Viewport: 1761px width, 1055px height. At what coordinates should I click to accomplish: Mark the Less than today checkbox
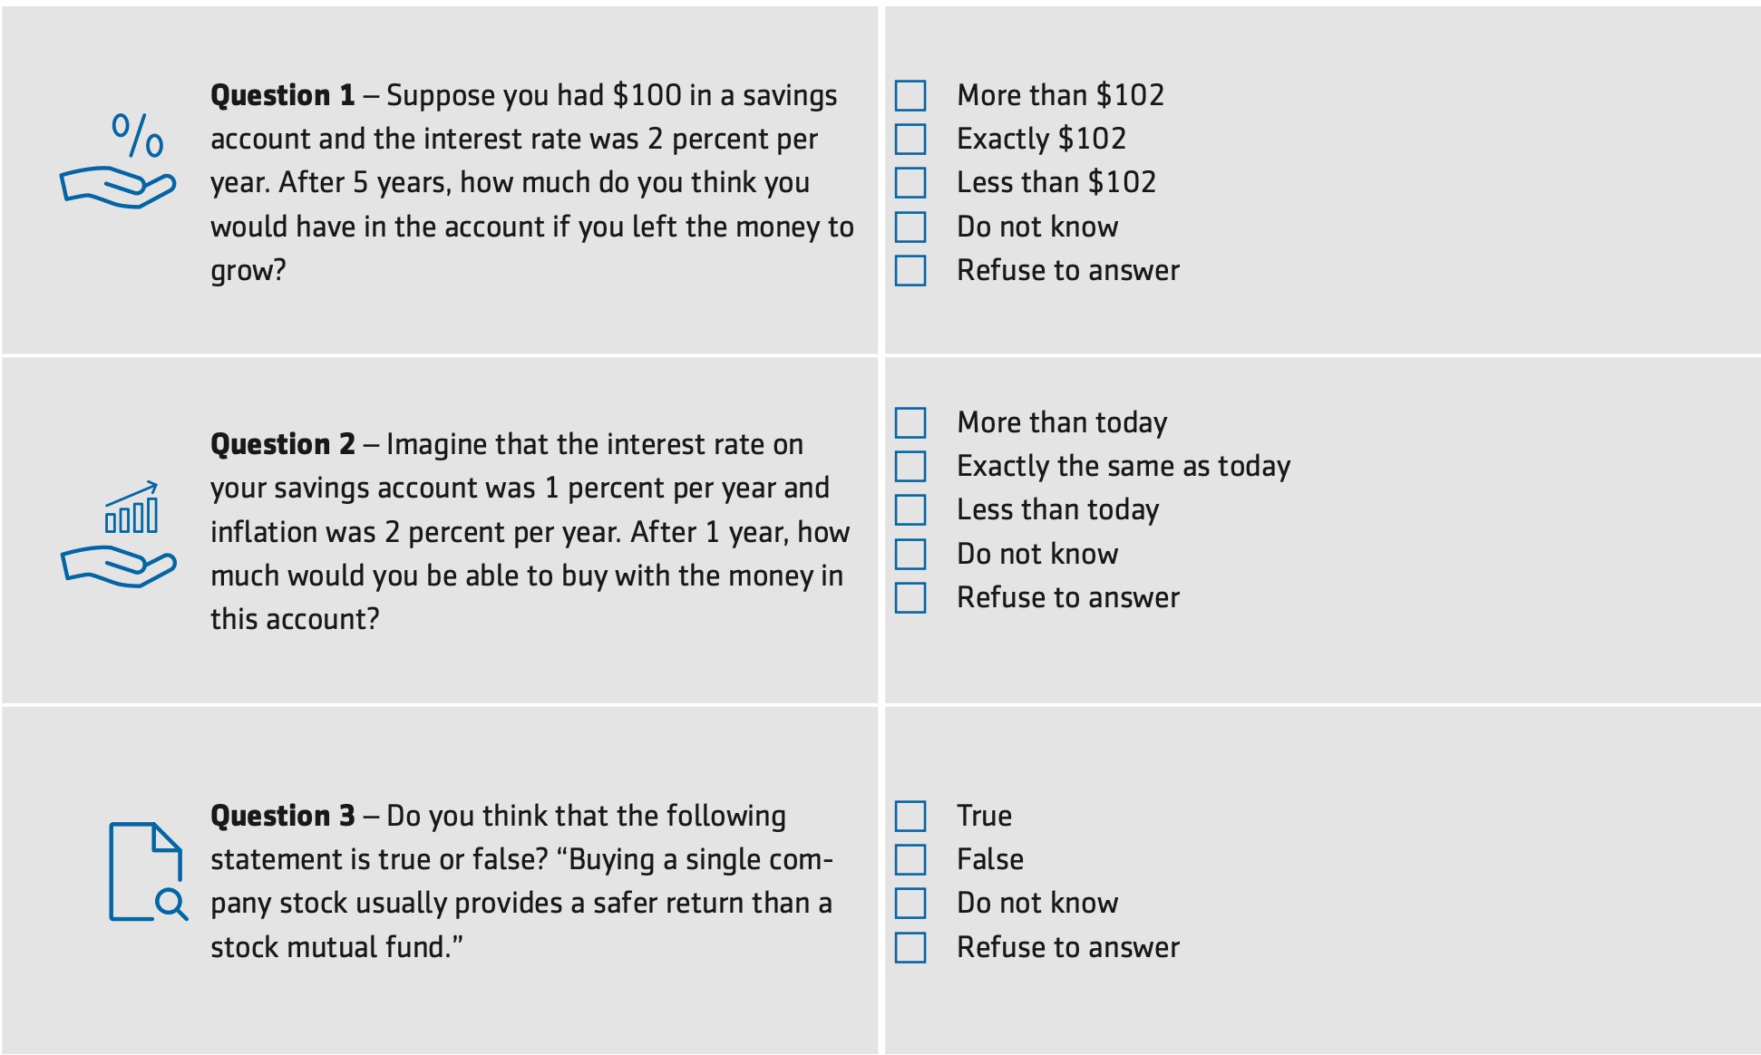[910, 509]
